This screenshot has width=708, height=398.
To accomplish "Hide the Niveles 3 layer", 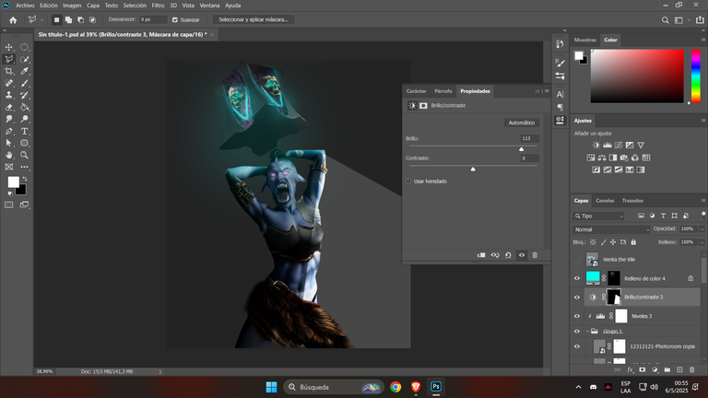I will coord(576,316).
